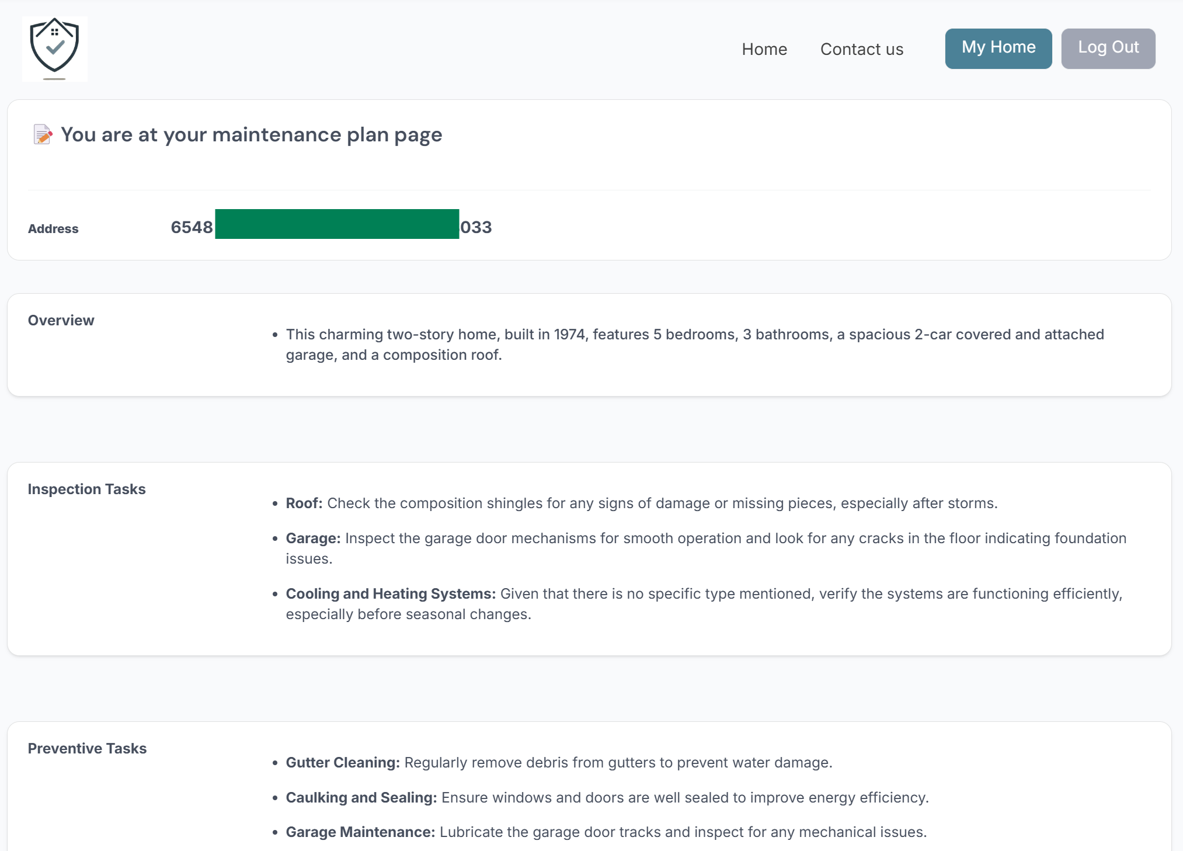Click the shield house logo icon

55,48
